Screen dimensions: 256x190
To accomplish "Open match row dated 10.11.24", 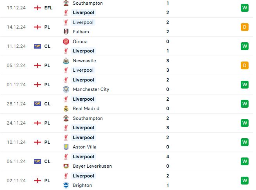I will 127,142.
